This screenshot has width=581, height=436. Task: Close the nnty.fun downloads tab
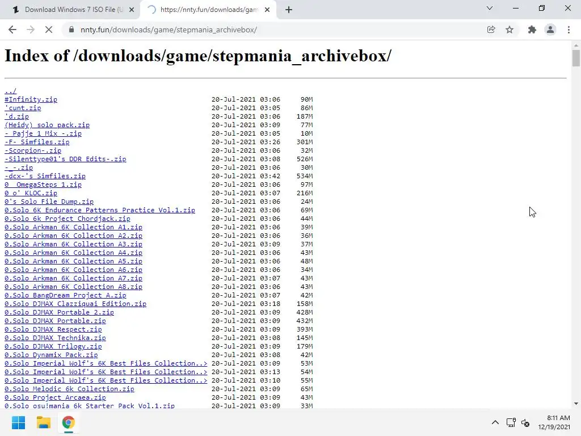point(267,10)
